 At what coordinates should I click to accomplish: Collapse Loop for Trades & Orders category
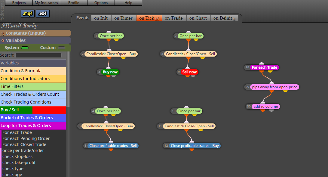33,126
